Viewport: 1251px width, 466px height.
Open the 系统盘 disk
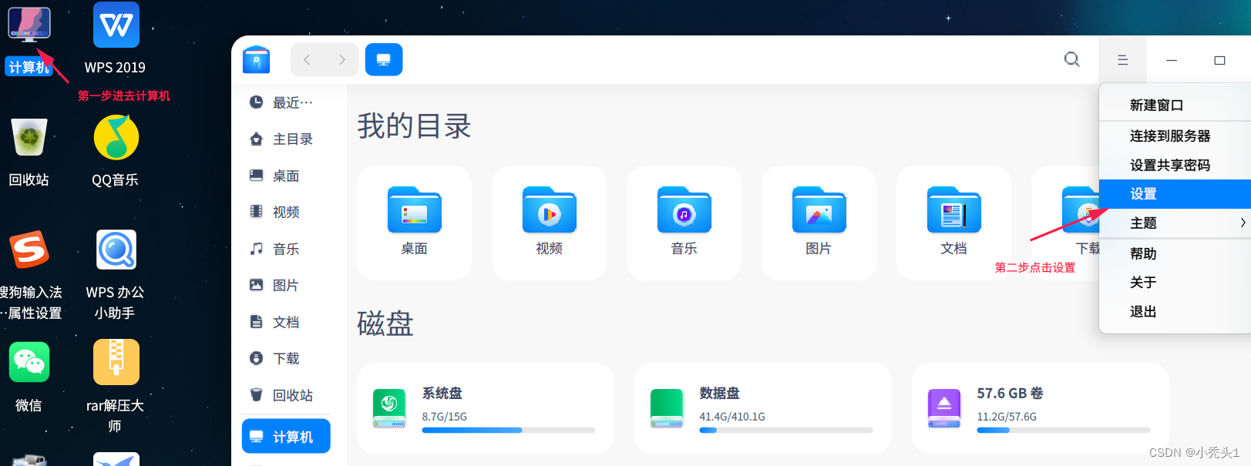point(486,408)
